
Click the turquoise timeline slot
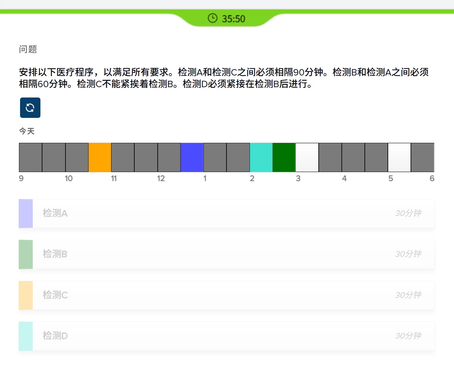click(x=261, y=157)
